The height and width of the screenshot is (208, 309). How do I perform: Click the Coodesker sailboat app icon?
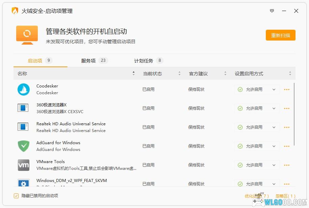(24, 89)
